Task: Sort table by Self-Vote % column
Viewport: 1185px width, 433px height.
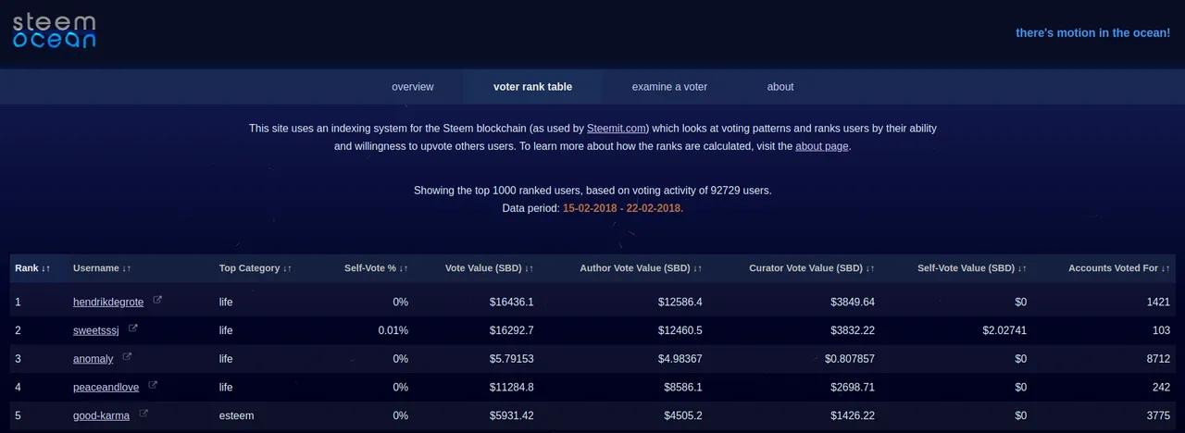Action: coord(376,268)
